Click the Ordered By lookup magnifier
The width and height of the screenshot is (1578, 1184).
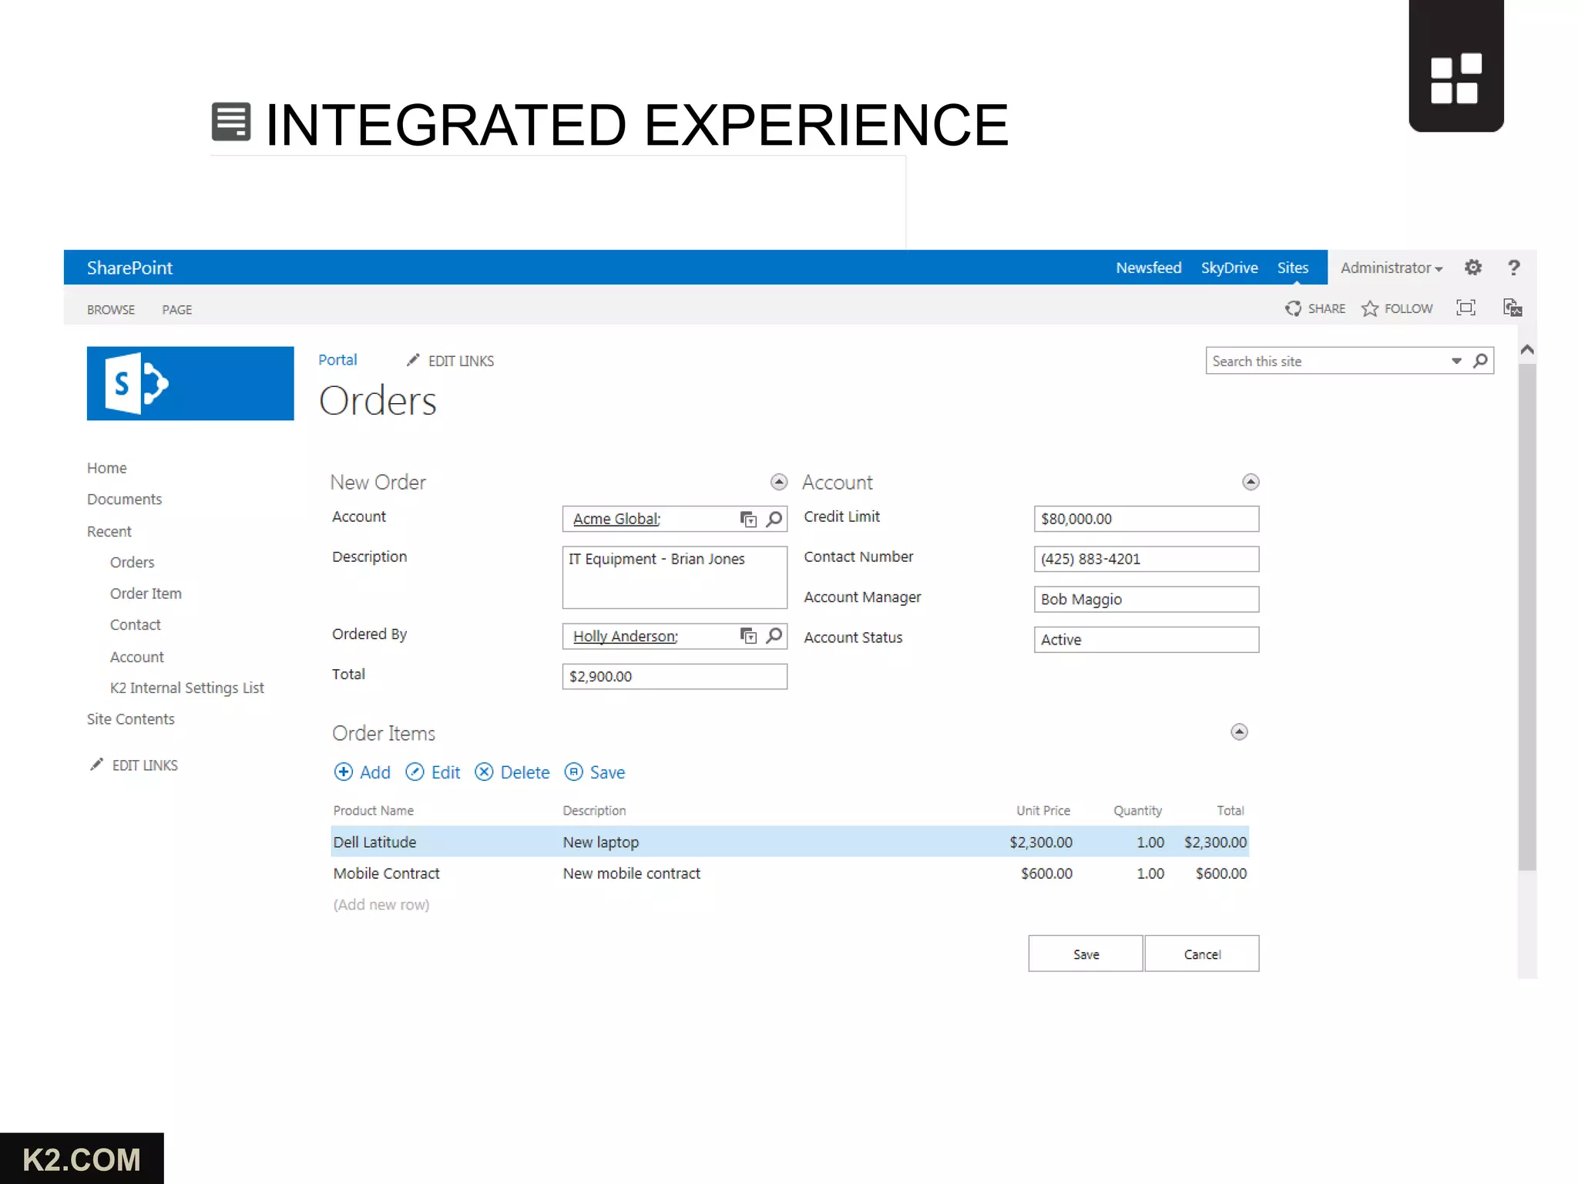click(774, 636)
